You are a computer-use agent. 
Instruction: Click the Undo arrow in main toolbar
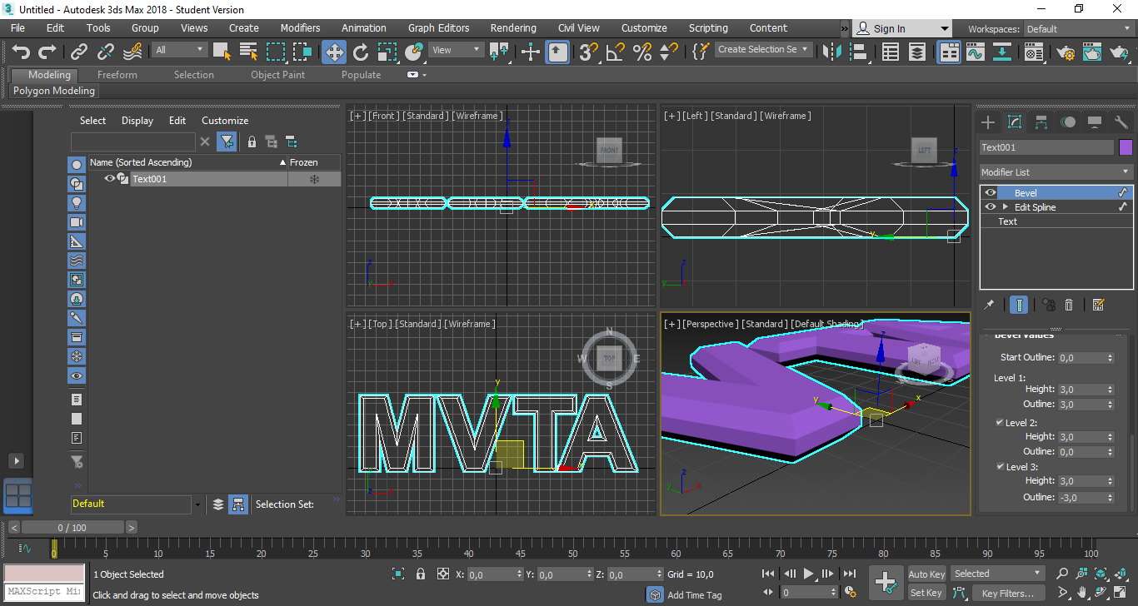click(21, 52)
